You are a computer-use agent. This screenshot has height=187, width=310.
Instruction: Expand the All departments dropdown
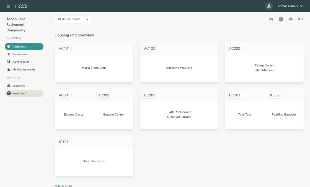tap(73, 19)
